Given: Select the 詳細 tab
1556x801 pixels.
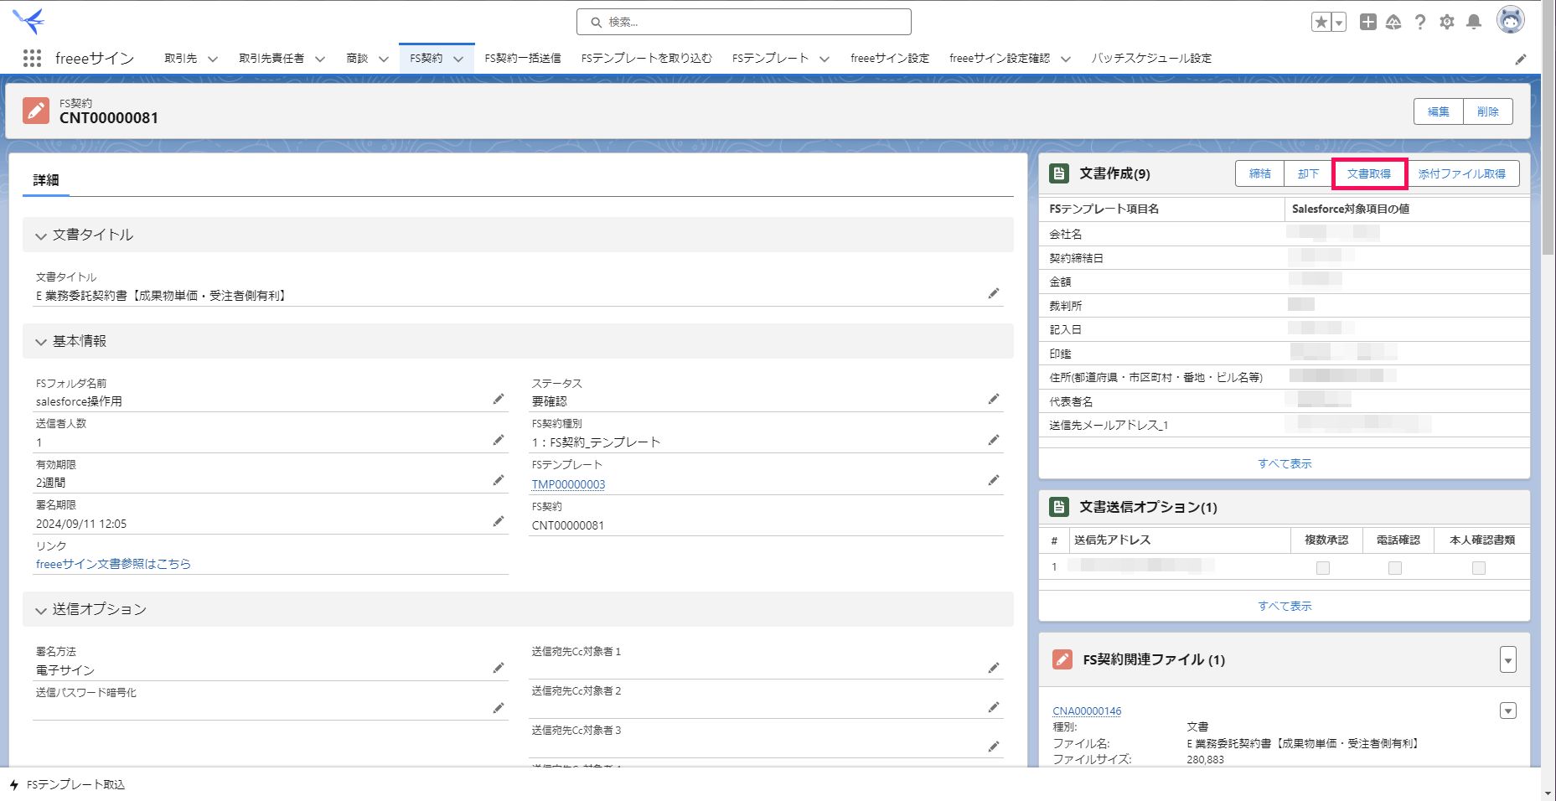Looking at the screenshot, I should pos(46,179).
